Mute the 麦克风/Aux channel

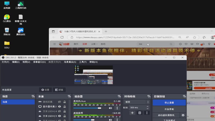110,108
